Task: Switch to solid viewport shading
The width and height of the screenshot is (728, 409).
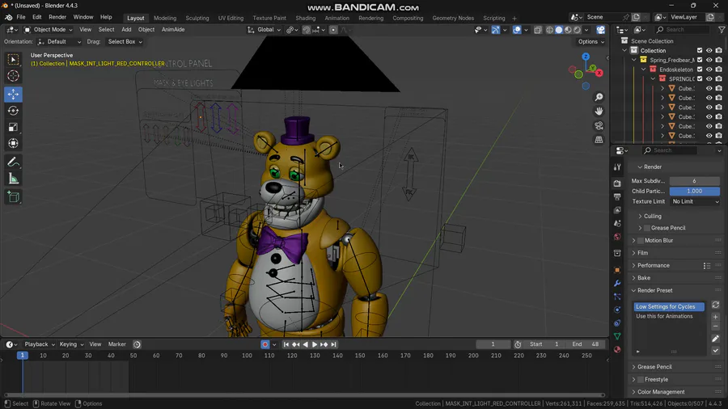Action: 558,30
